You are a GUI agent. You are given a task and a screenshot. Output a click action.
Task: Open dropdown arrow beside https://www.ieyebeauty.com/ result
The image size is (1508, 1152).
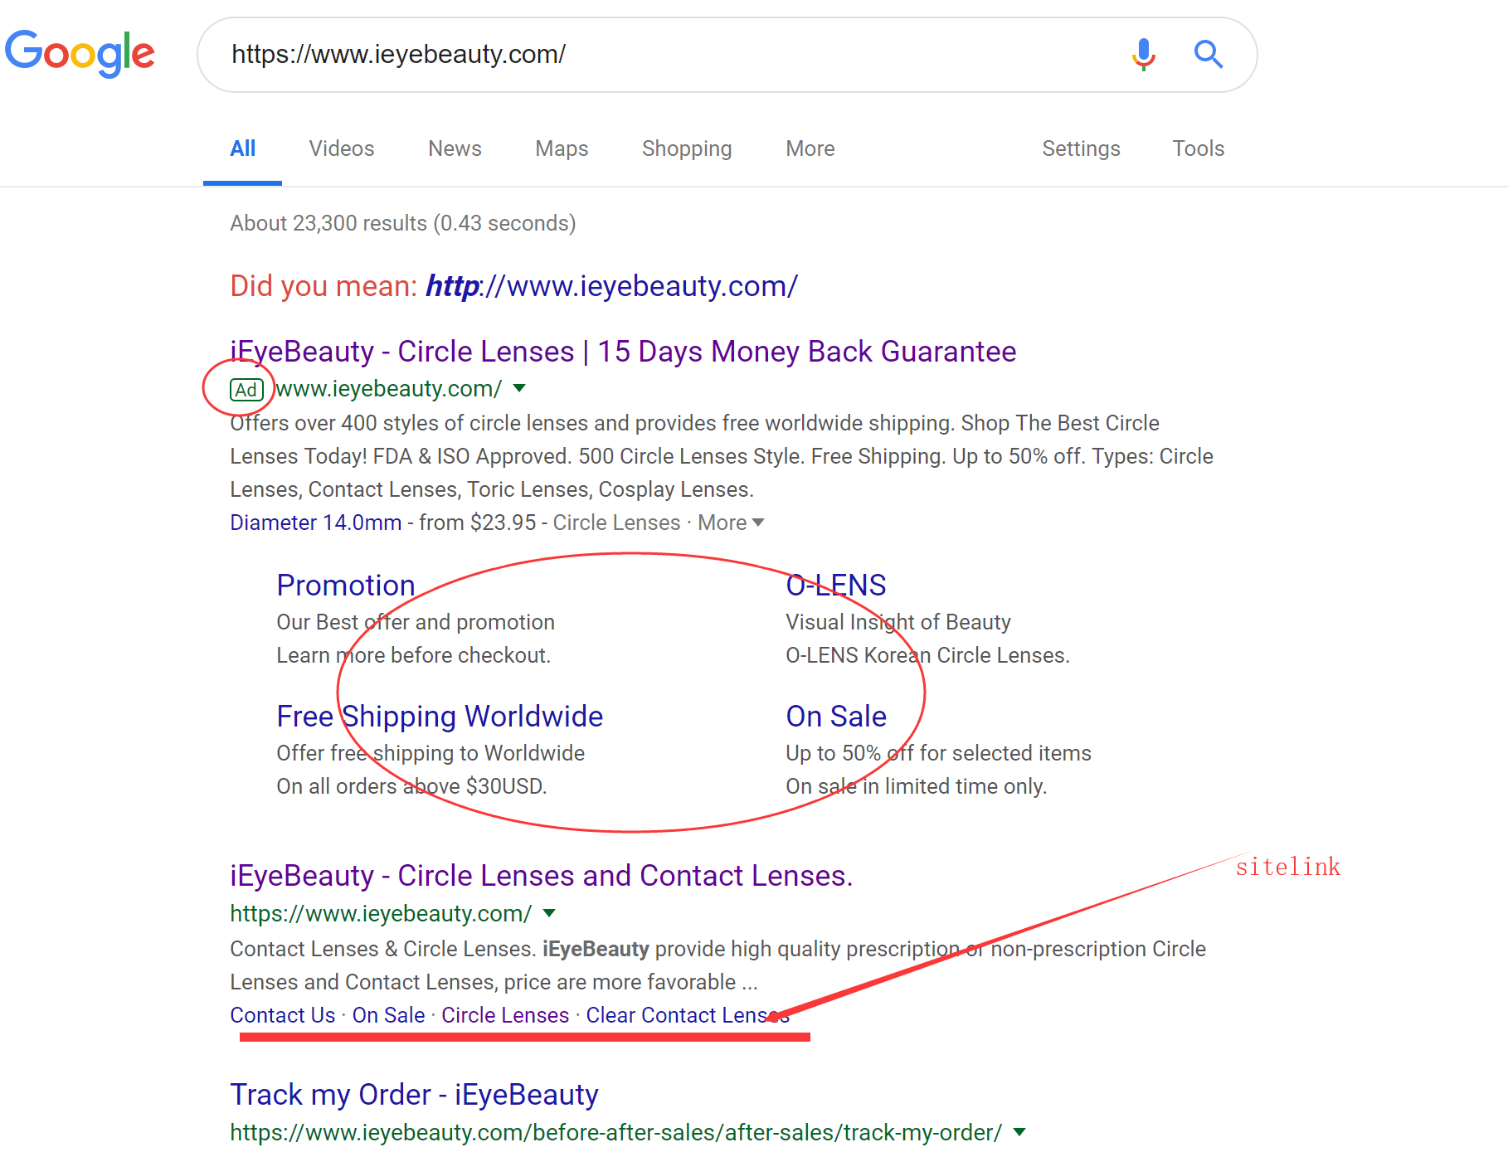pyautogui.click(x=549, y=913)
